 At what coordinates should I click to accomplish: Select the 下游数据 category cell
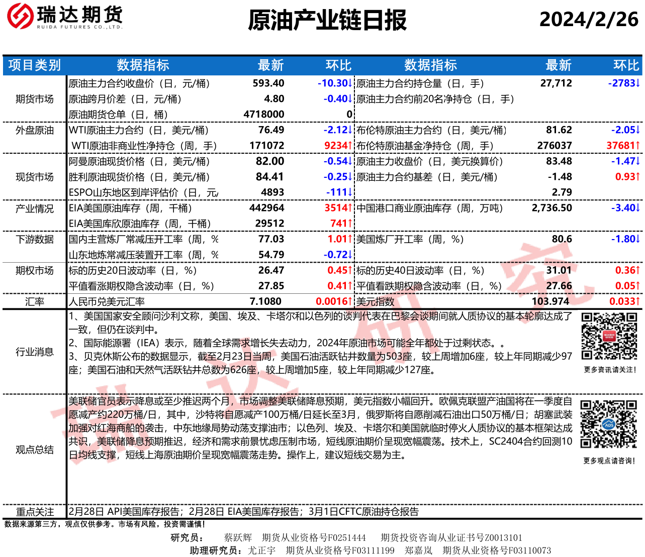[x=34, y=240]
